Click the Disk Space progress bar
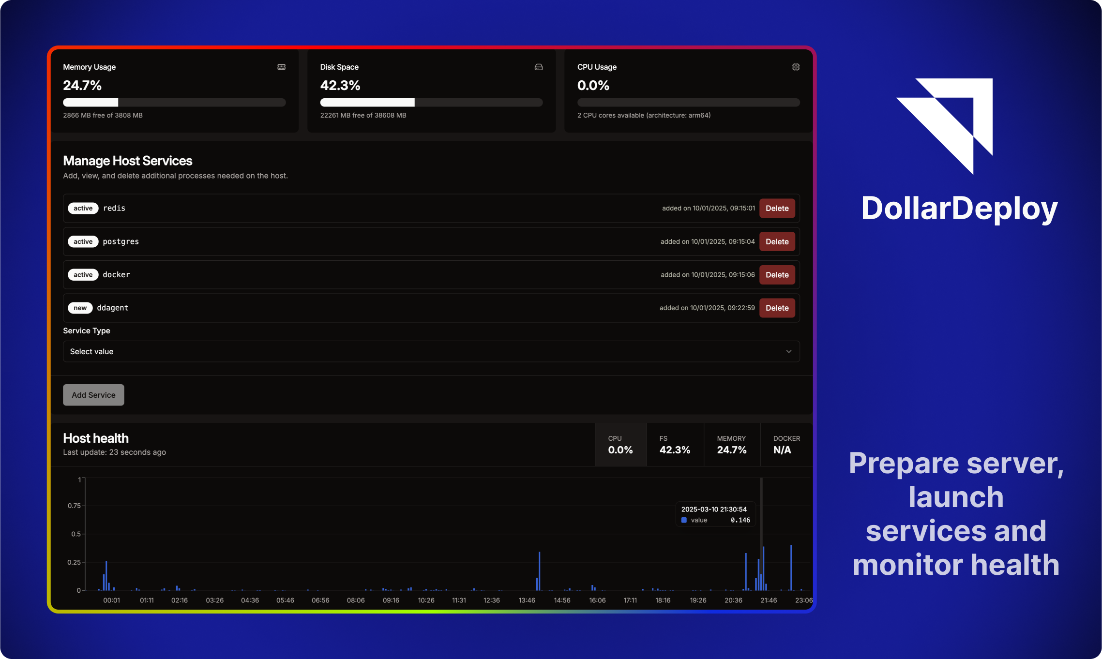The image size is (1102, 659). [431, 103]
